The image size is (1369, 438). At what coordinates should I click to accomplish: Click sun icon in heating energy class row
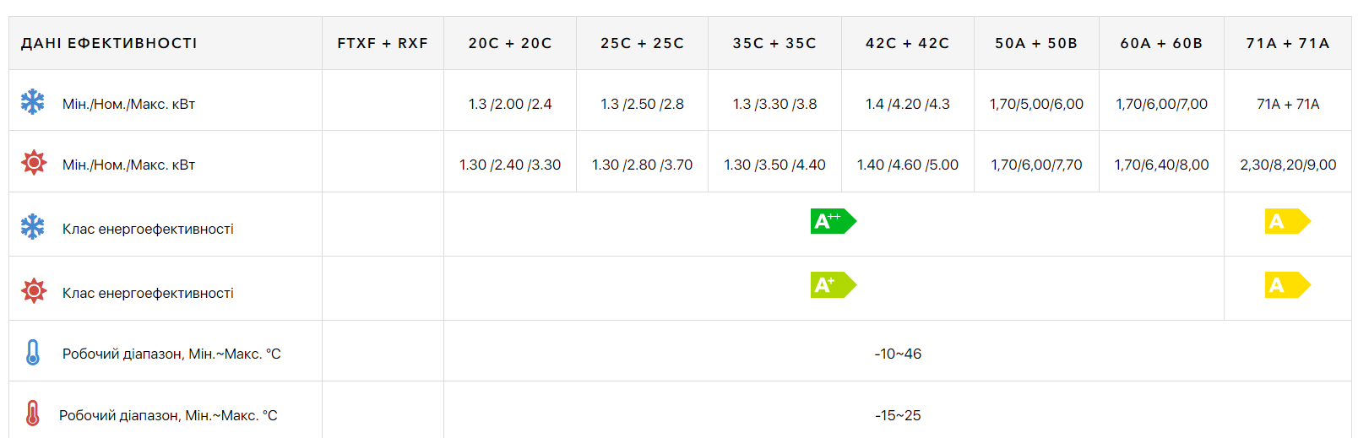click(x=34, y=290)
